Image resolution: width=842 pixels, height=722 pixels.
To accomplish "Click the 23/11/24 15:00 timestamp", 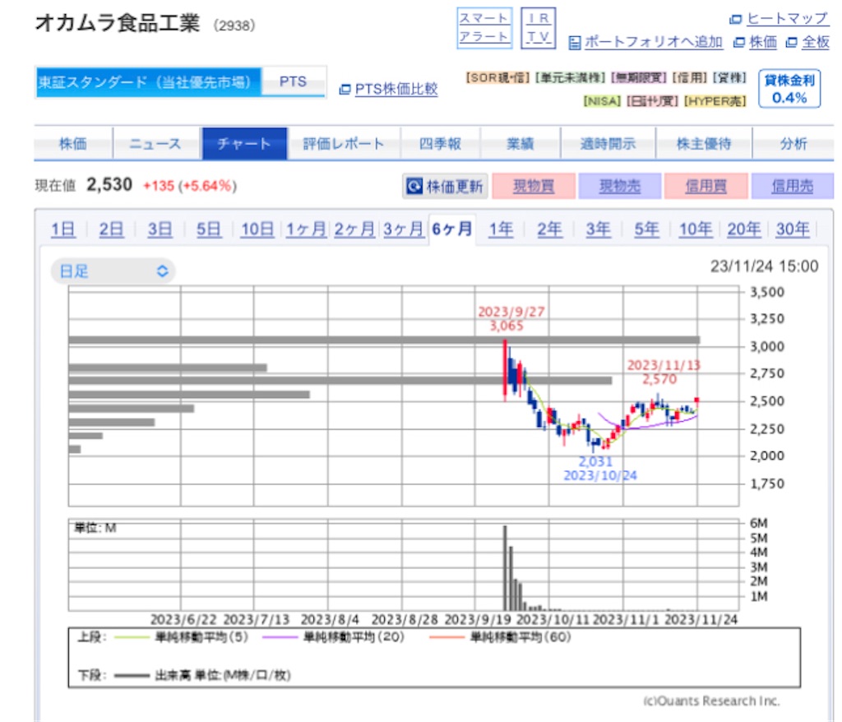I will click(764, 266).
